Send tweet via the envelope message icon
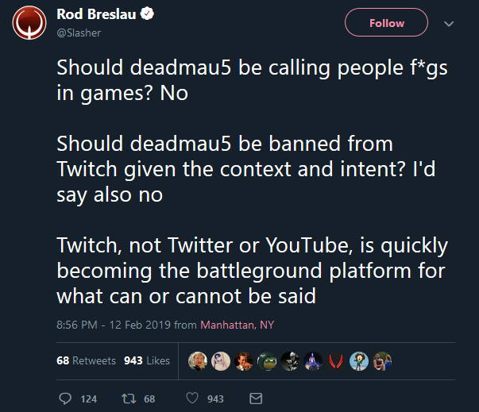Image resolution: width=479 pixels, height=412 pixels. 256,399
